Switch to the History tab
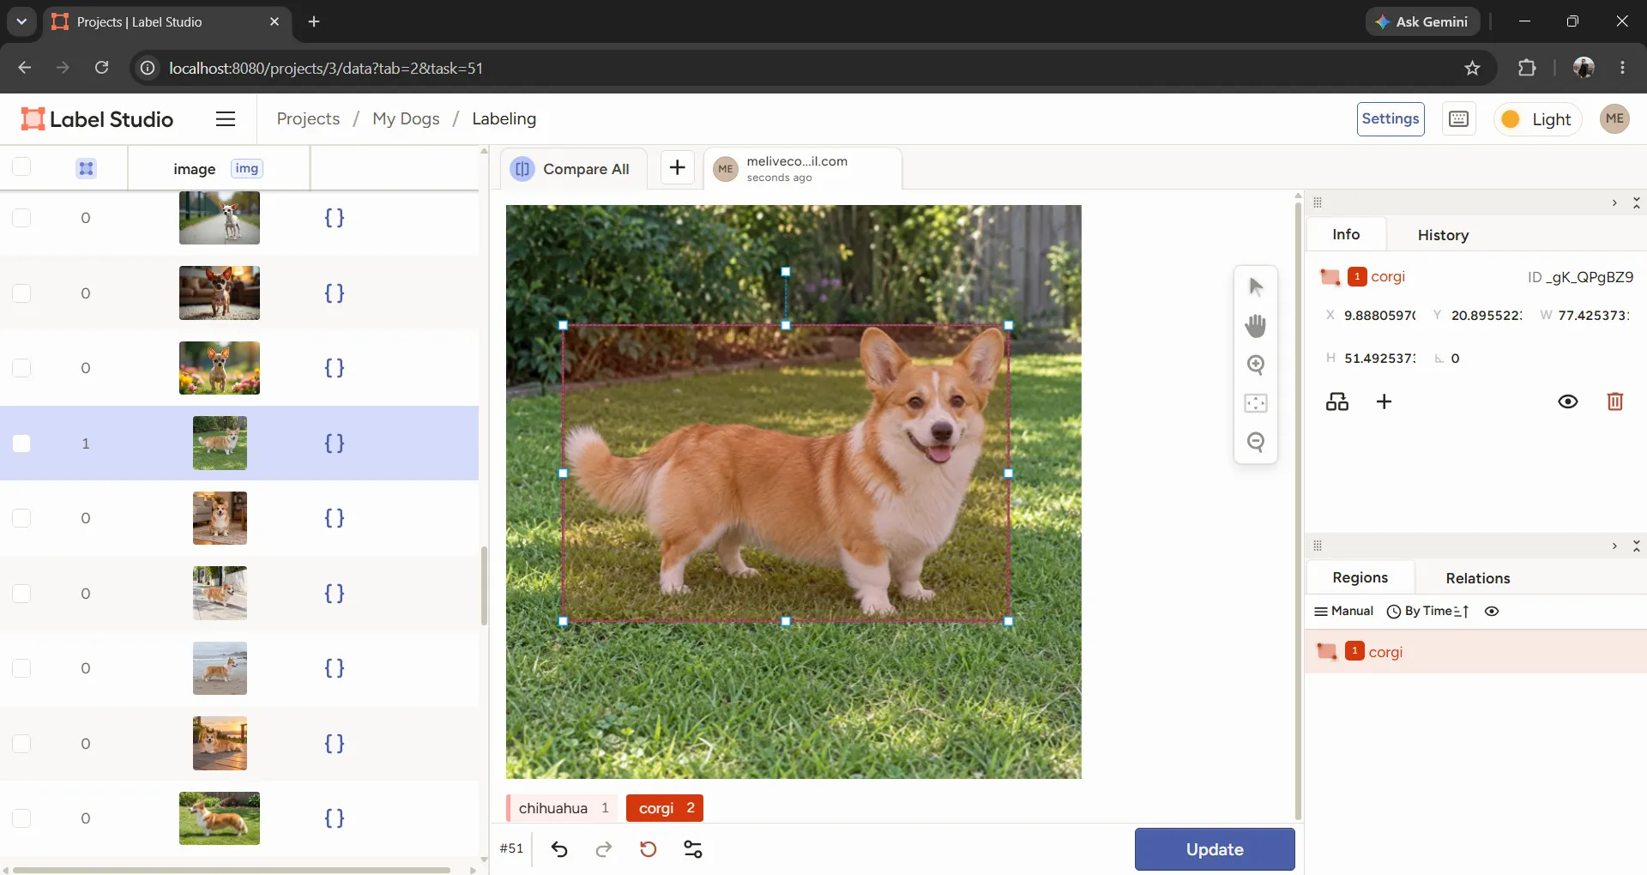Image resolution: width=1647 pixels, height=875 pixels. [x=1443, y=235]
